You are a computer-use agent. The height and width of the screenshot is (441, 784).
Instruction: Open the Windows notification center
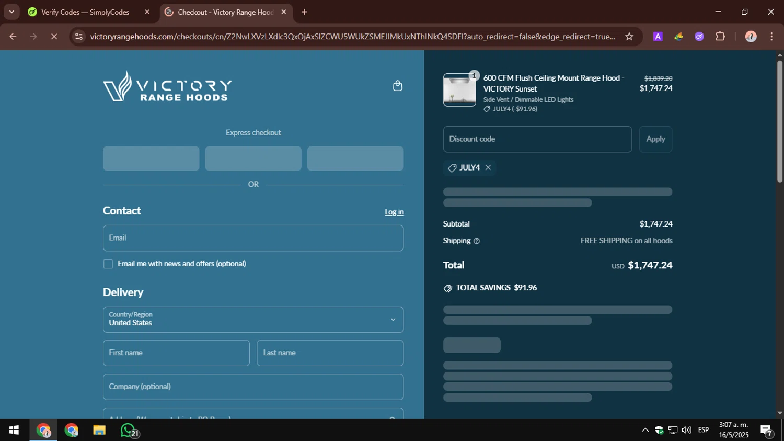pyautogui.click(x=767, y=431)
